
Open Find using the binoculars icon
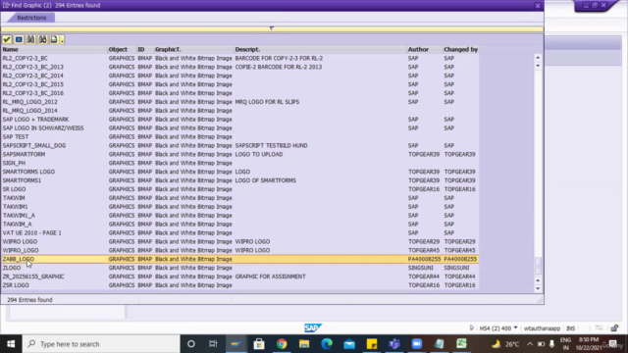click(x=30, y=39)
